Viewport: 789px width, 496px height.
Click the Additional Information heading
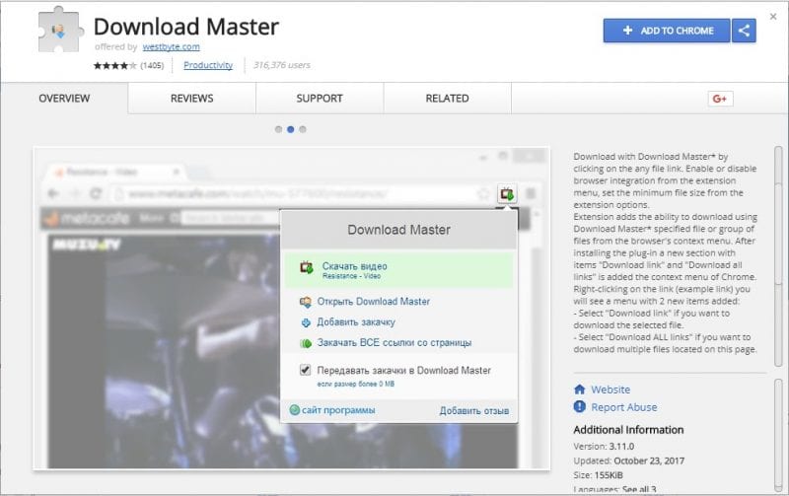628,430
